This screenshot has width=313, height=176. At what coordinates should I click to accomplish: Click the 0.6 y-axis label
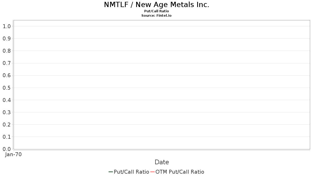pyautogui.click(x=7, y=75)
